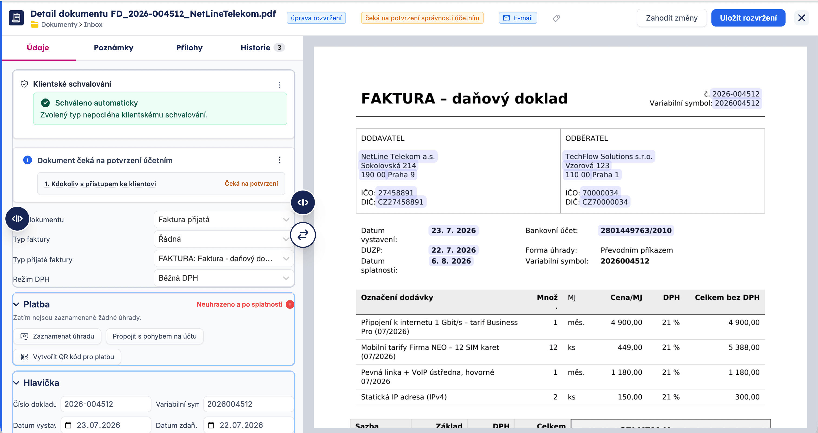Click Zahodit změny button
Viewport: 818px width, 433px height.
tap(672, 18)
